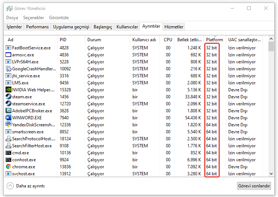Sort processes by PID column header

point(63,40)
